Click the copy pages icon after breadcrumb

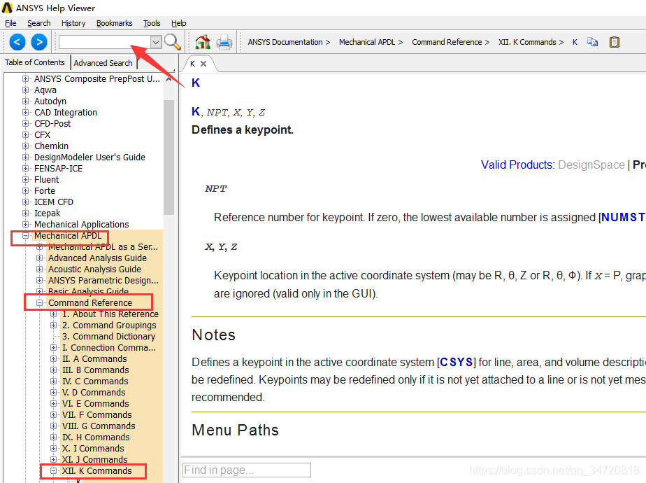coord(592,42)
